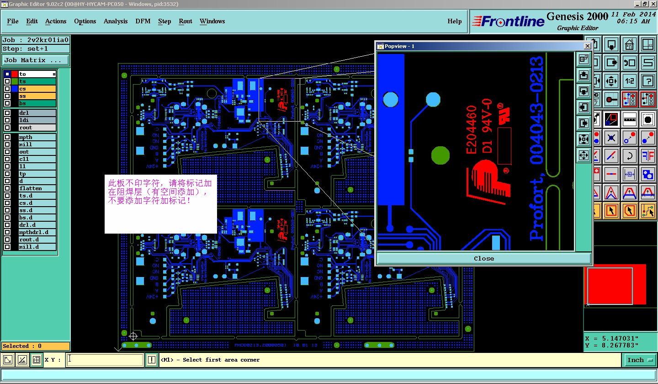Image resolution: width=658 pixels, height=384 pixels.
Task: Click the horizontal red-blue line icon
Action: pyautogui.click(x=611, y=174)
